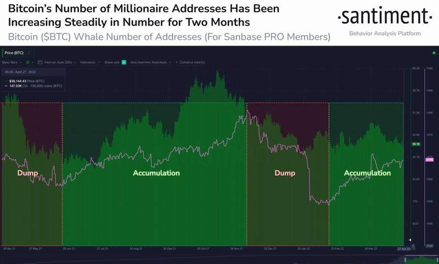Click the green live status dot
The image size is (439, 264).
pyautogui.click(x=434, y=53)
